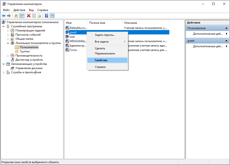This screenshot has height=165, width=230.
Task: Select the user account icon
Action: [67, 37]
